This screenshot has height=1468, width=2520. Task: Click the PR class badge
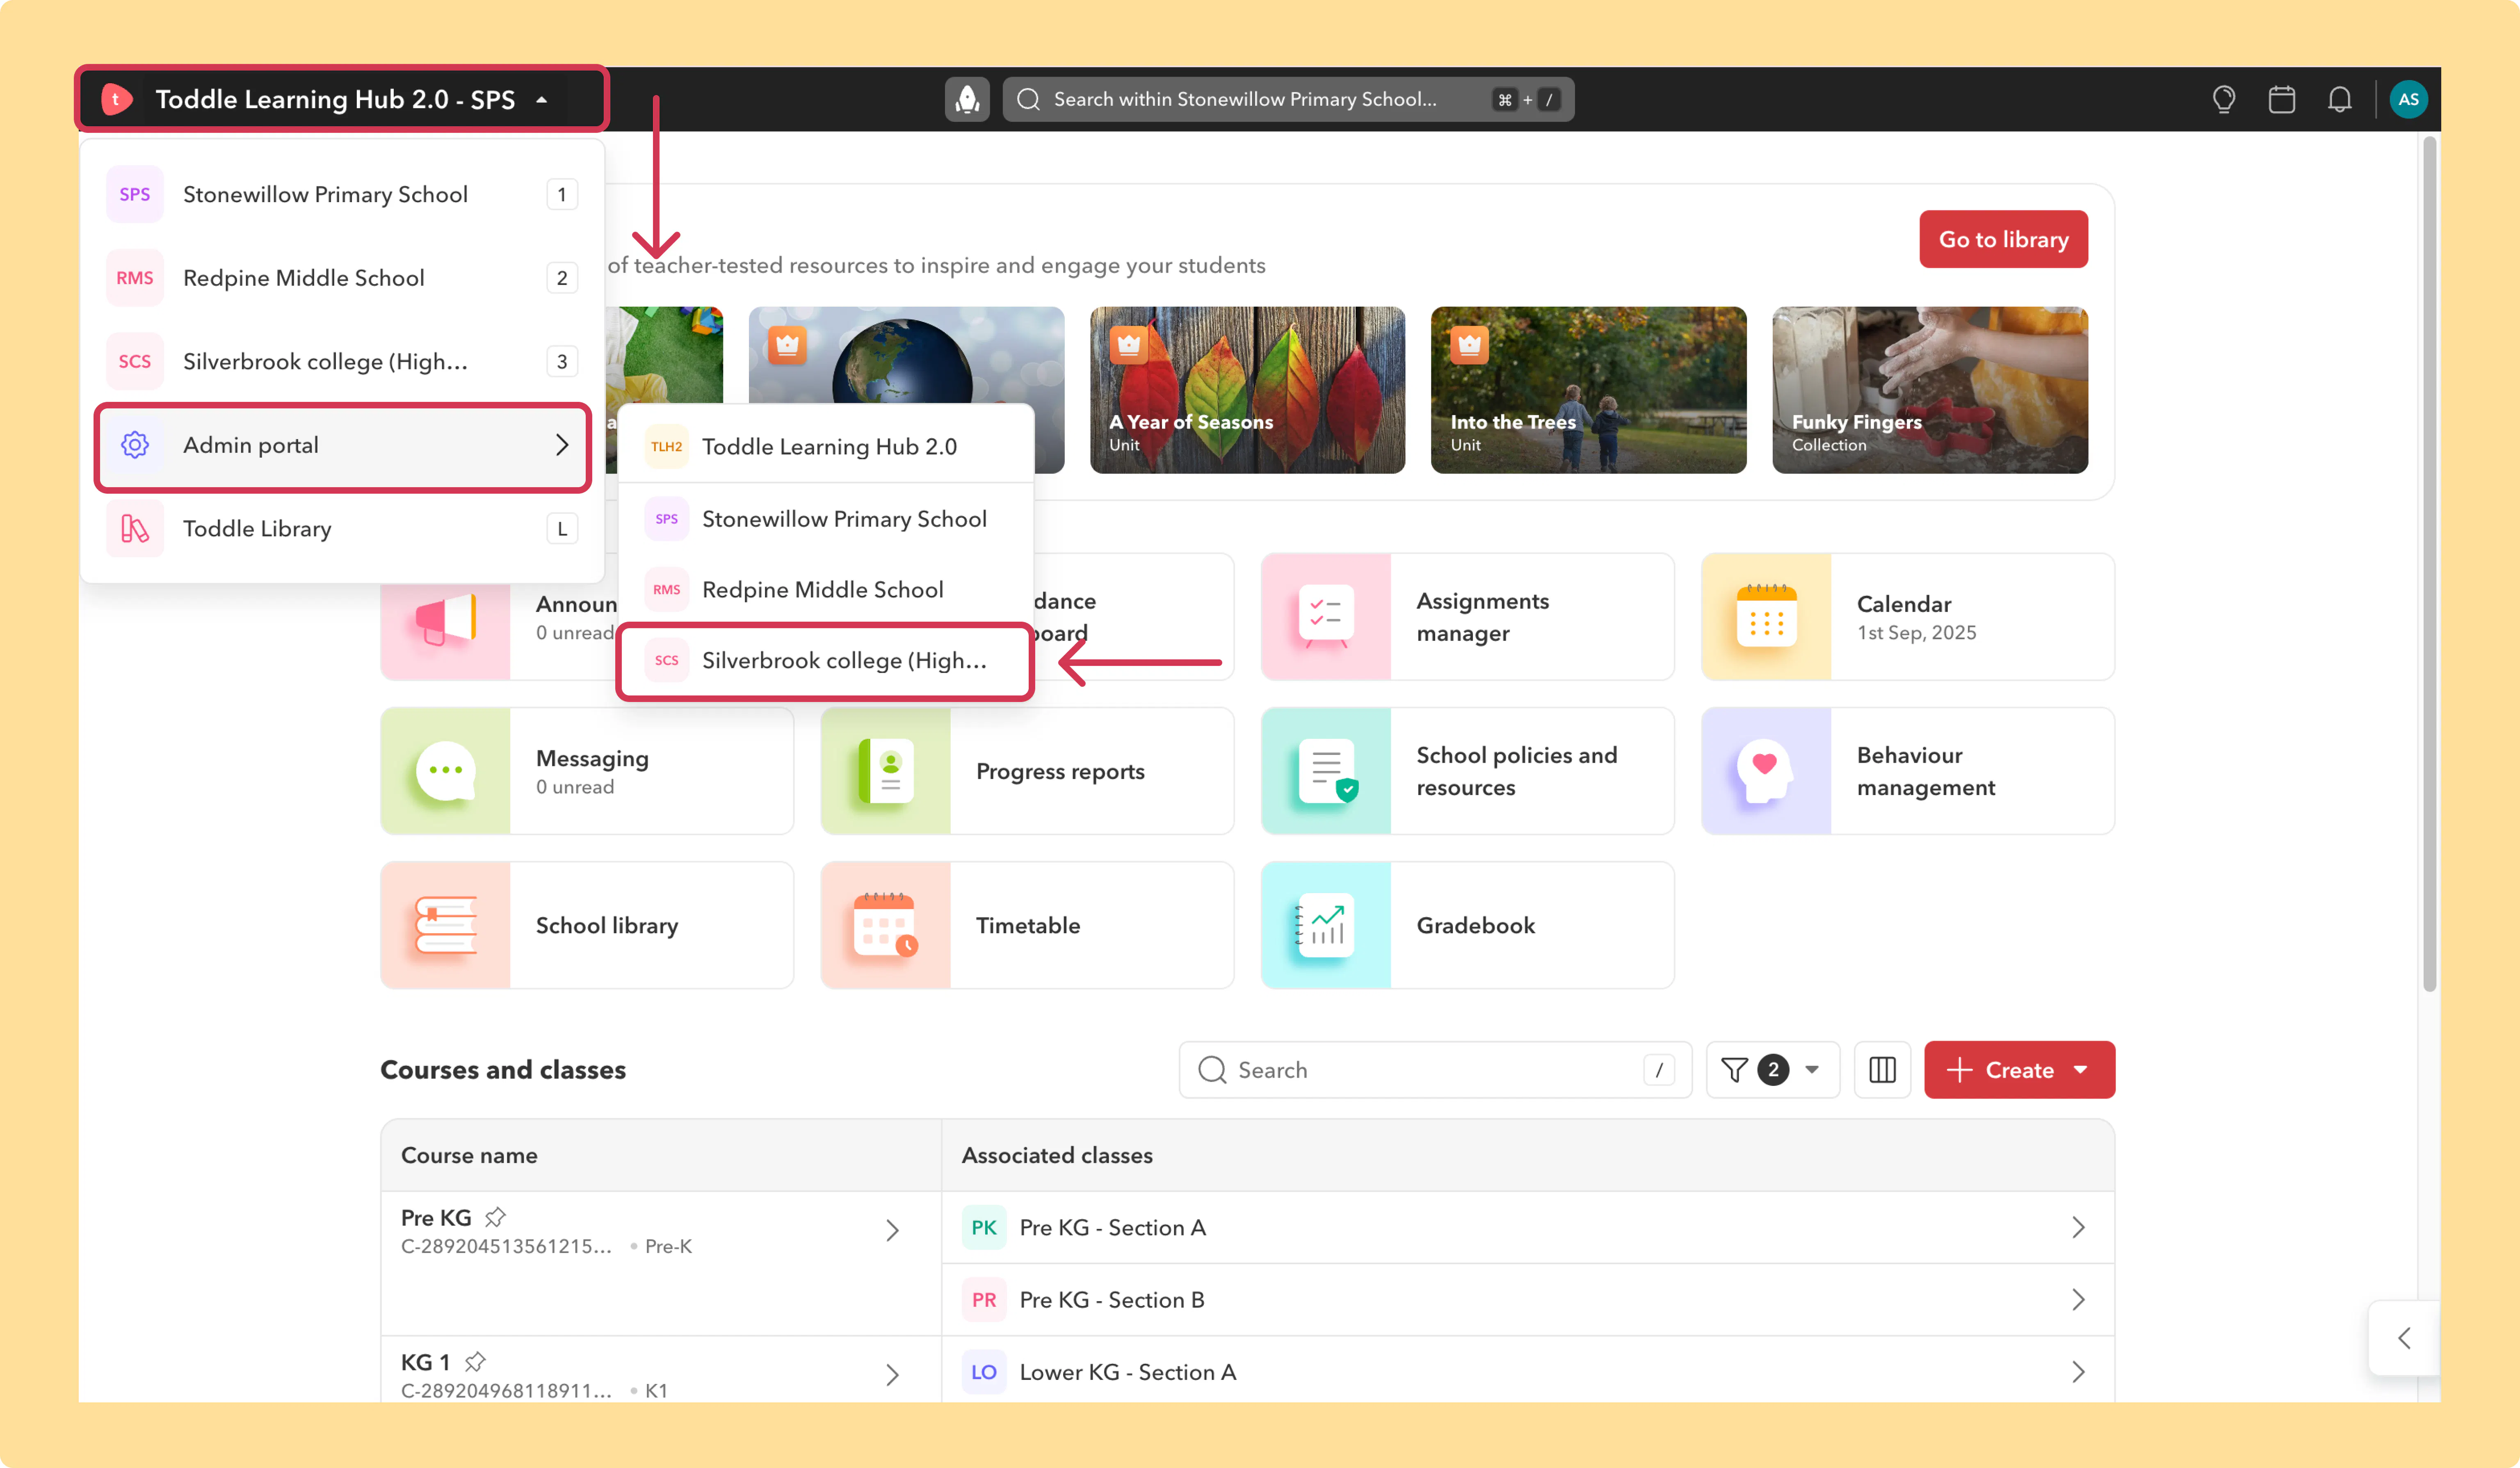[983, 1299]
